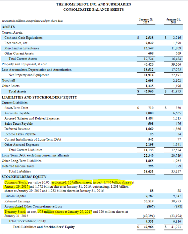Click the 'Total Assets' bold label
The width and height of the screenshot is (188, 234).
[17, 91]
